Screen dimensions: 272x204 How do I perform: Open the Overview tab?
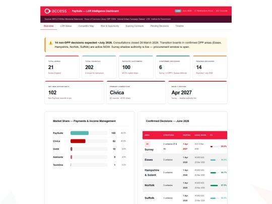click(48, 26)
